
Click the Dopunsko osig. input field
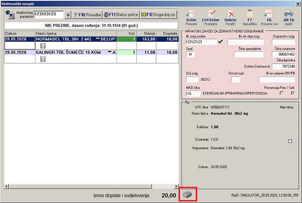(283, 42)
